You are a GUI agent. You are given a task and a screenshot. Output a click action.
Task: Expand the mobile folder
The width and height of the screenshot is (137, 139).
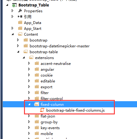(29, 133)
